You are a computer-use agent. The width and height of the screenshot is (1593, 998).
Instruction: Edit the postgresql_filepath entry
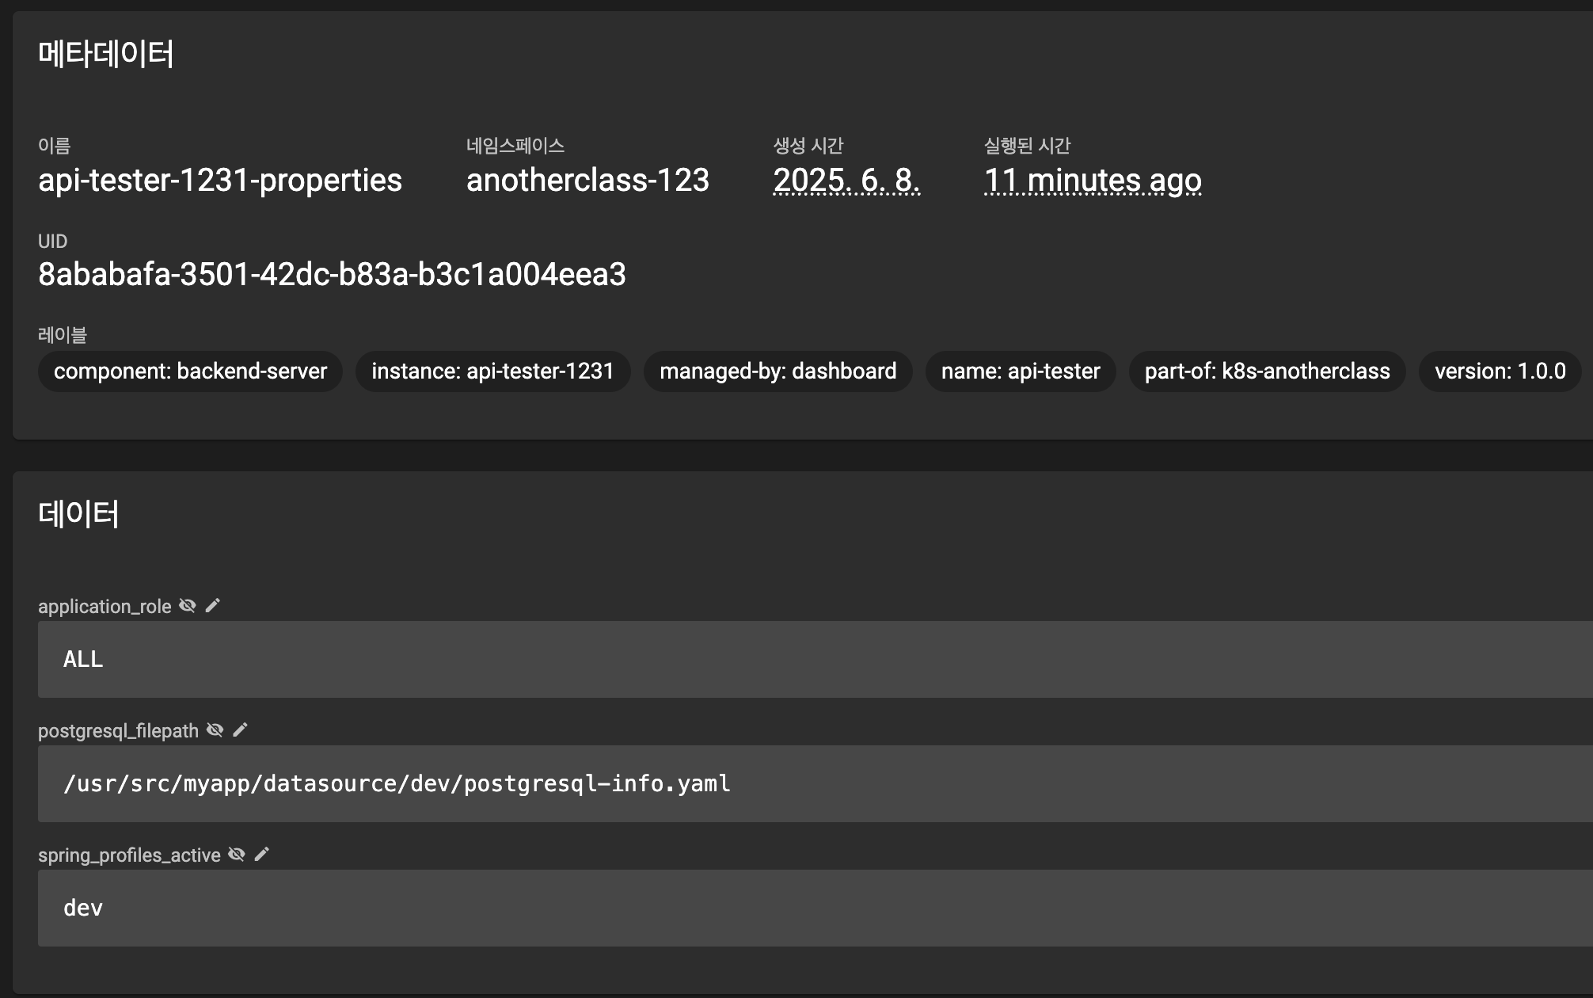(x=240, y=730)
